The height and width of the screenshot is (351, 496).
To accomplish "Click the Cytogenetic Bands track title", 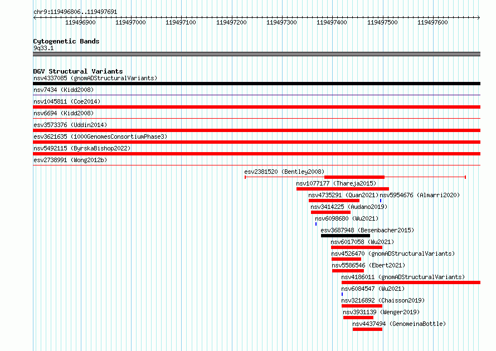I will click(66, 41).
